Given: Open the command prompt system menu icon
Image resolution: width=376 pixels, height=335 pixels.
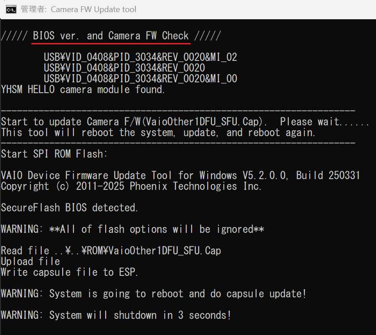Looking at the screenshot, I should pos(11,9).
